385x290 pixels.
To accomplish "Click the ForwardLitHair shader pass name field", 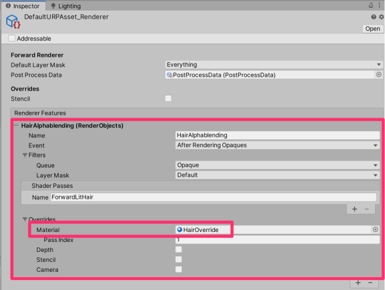I will (x=213, y=197).
